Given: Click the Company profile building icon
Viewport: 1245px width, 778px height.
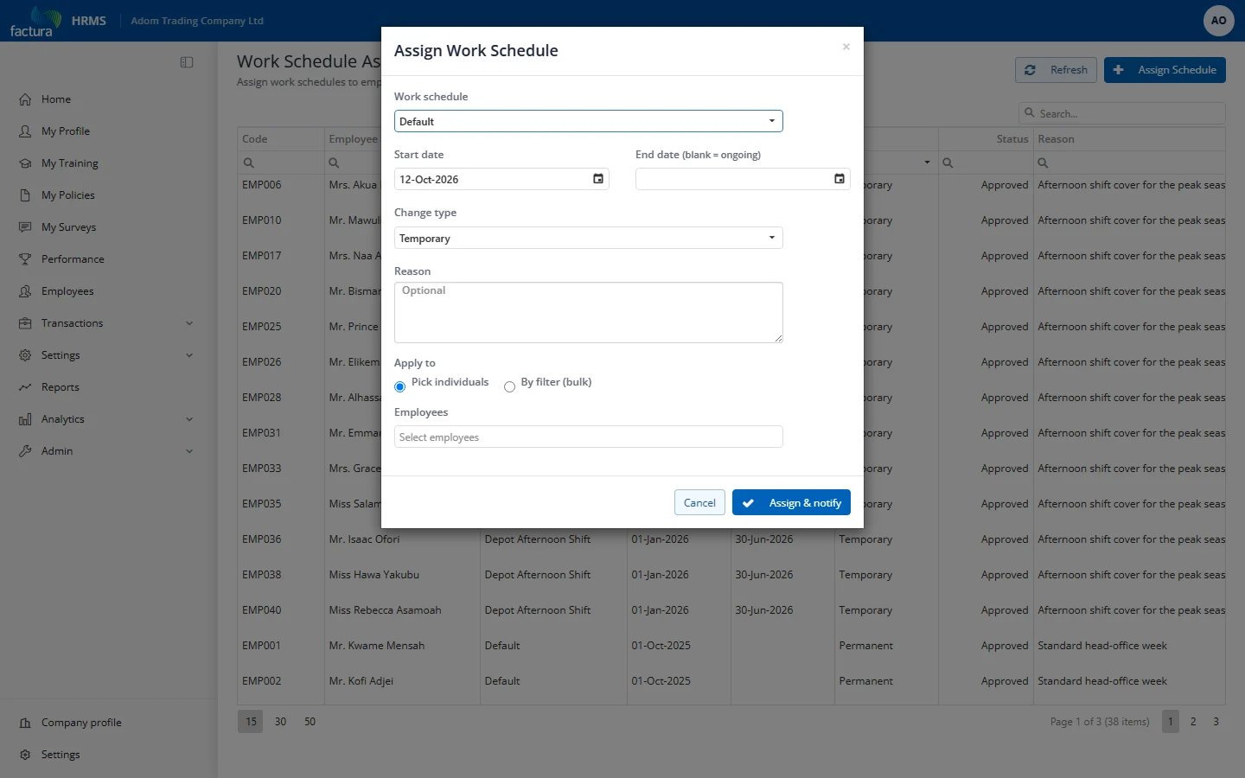Looking at the screenshot, I should pos(25,723).
